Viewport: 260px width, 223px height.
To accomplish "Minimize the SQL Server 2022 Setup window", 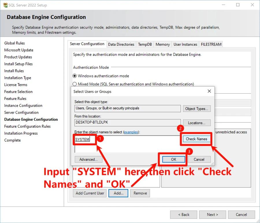I will pos(223,5).
